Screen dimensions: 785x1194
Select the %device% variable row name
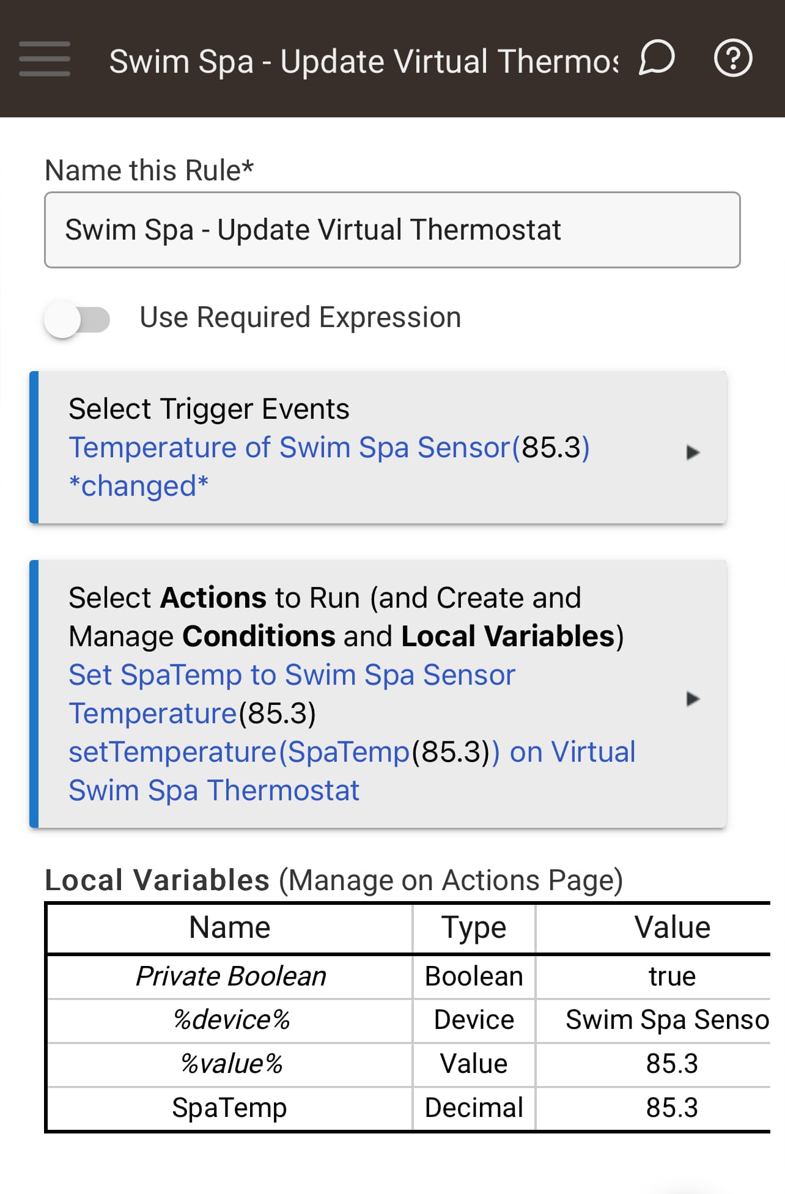tap(230, 1020)
